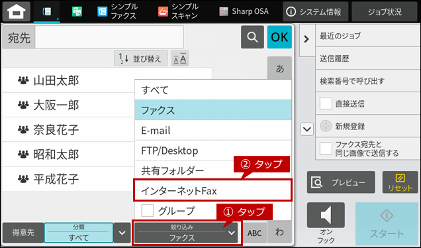Tap the 宛先 input field
This screenshot has width=421, height=248.
point(109,37)
